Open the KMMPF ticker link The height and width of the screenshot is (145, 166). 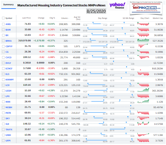point(10,80)
